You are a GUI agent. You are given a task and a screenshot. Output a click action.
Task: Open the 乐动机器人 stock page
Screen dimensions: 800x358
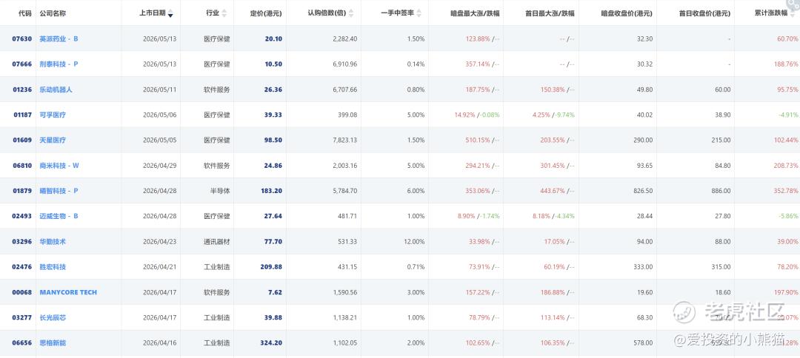[x=56, y=89]
